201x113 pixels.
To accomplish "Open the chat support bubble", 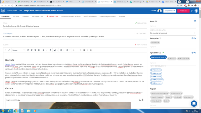I will click(194, 104).
